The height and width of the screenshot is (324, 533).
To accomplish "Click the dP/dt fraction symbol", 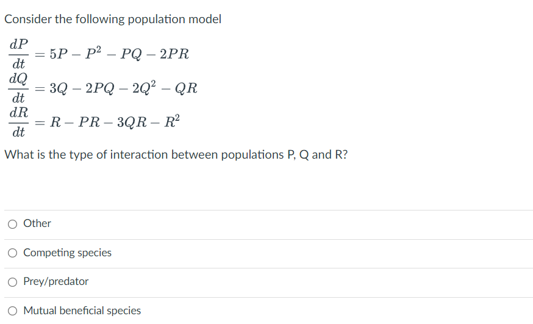I will (x=19, y=54).
